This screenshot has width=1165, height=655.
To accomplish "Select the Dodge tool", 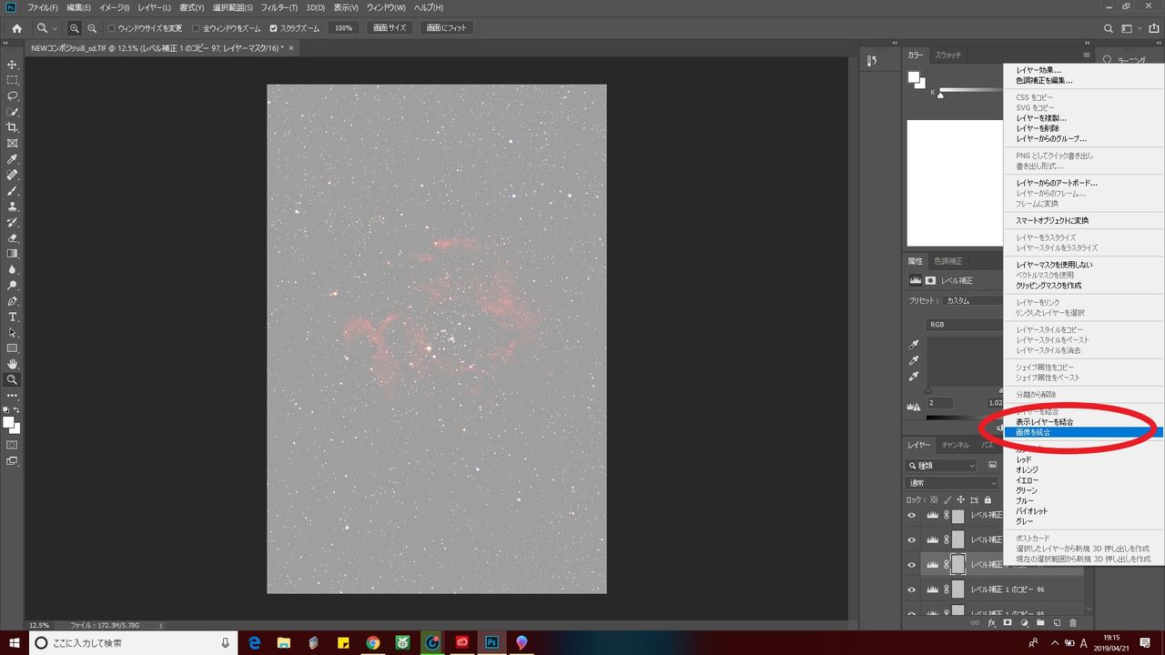I will point(13,286).
